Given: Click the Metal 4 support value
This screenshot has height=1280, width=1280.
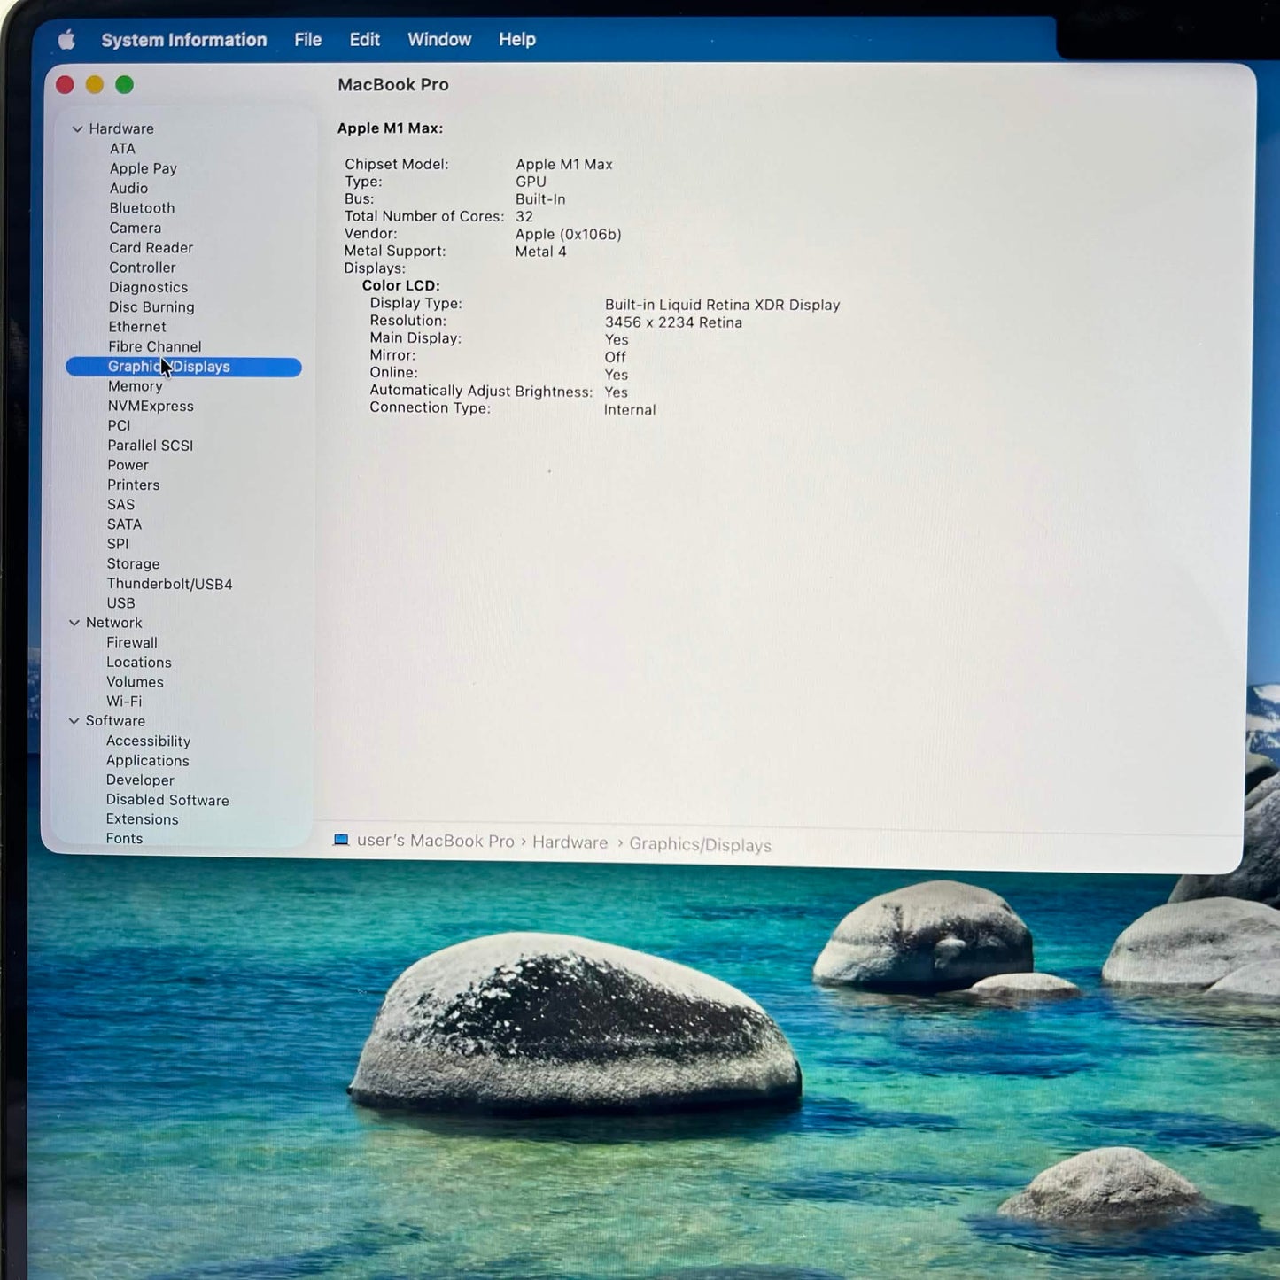Looking at the screenshot, I should 540,252.
